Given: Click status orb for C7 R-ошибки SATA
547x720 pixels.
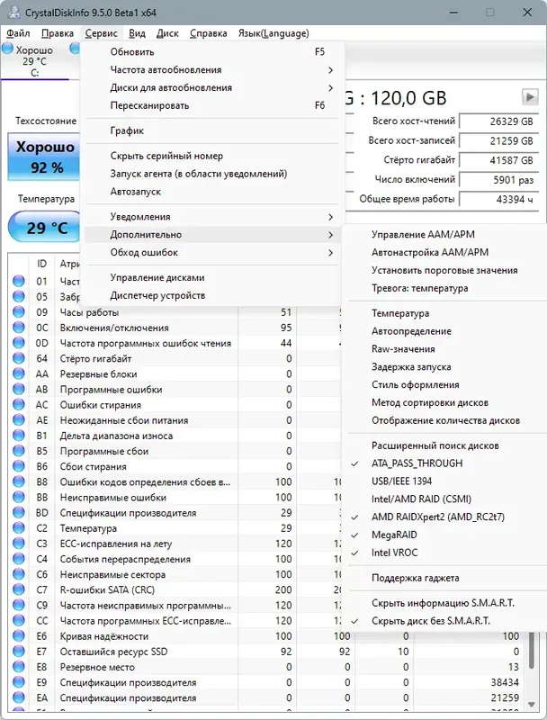Looking at the screenshot, I should click(19, 589).
